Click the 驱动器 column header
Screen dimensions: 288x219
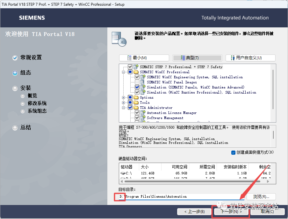coord(129,167)
